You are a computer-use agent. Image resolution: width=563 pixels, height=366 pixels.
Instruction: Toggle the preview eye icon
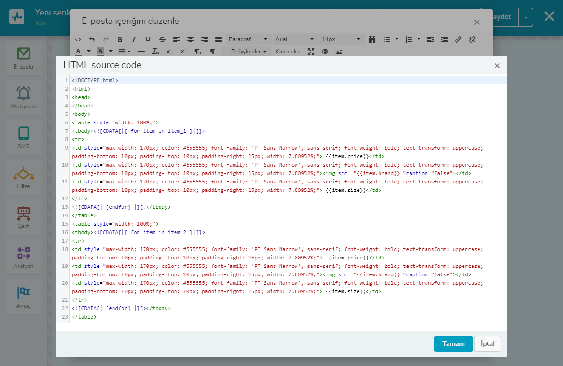tap(325, 52)
